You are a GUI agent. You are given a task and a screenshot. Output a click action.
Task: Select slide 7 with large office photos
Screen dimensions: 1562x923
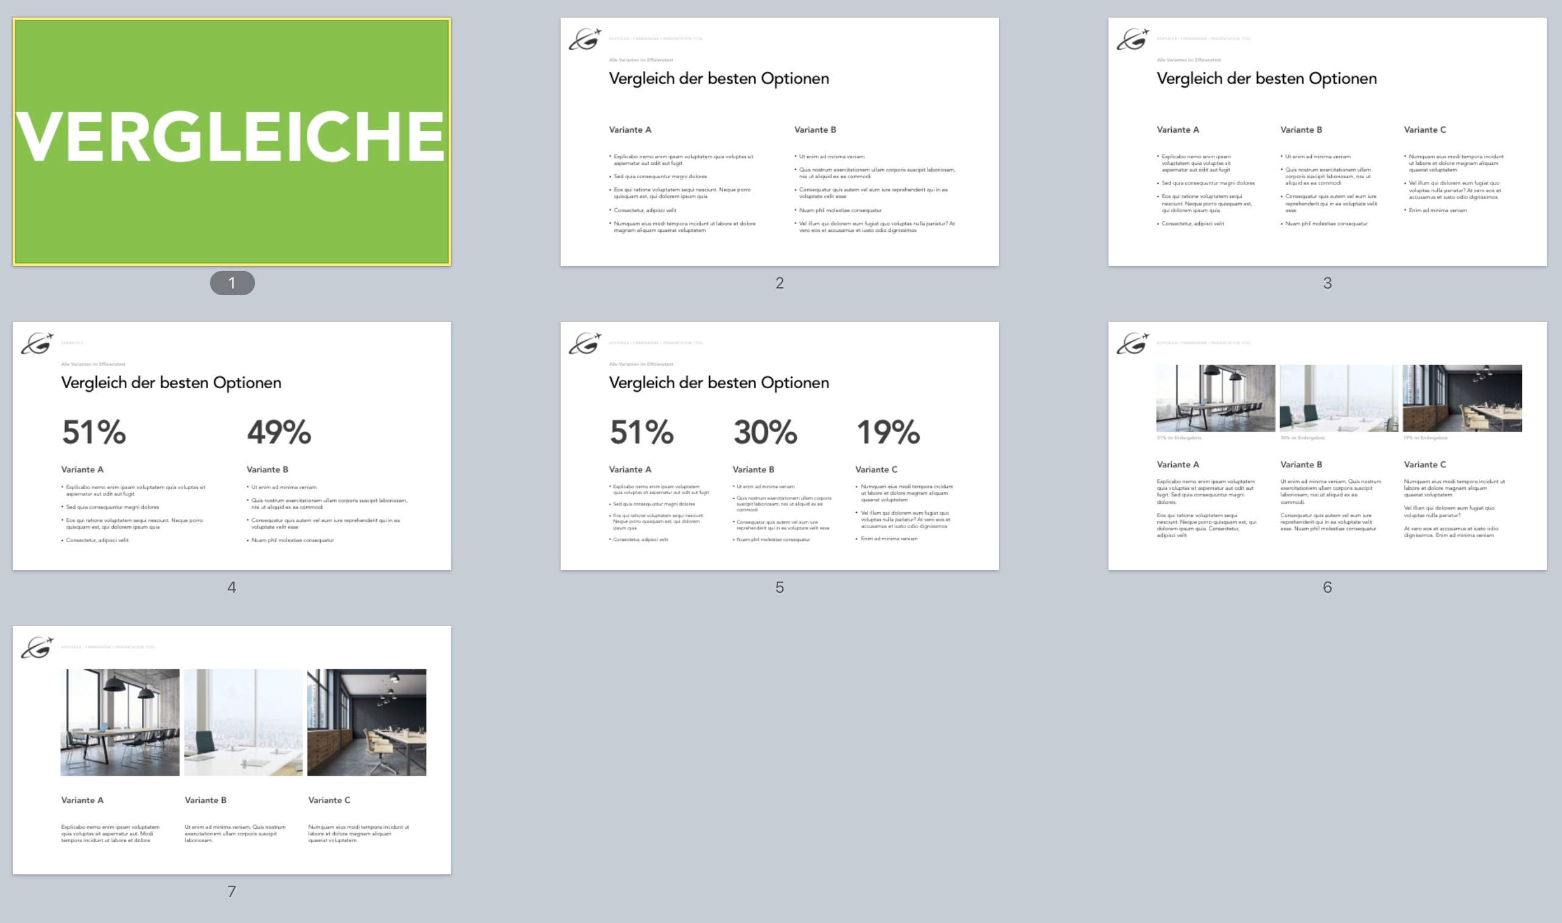pos(231,815)
